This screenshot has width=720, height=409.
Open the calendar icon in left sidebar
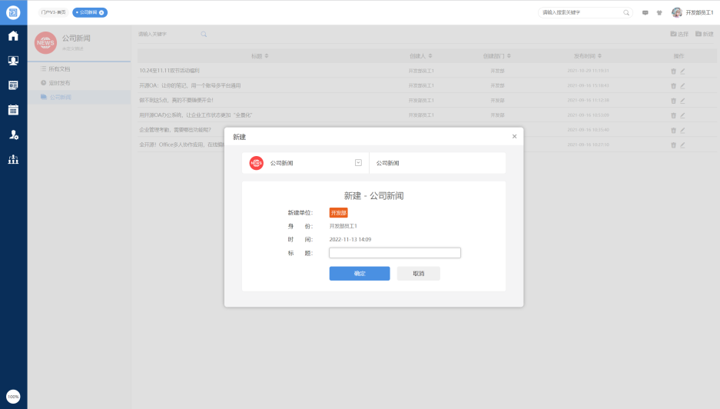pyautogui.click(x=13, y=110)
